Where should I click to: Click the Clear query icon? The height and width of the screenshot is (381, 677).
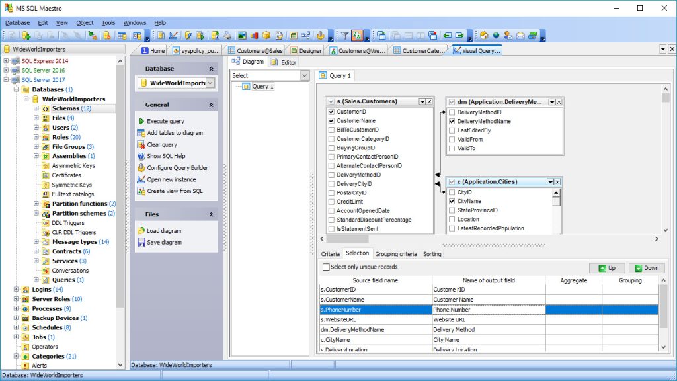point(141,144)
